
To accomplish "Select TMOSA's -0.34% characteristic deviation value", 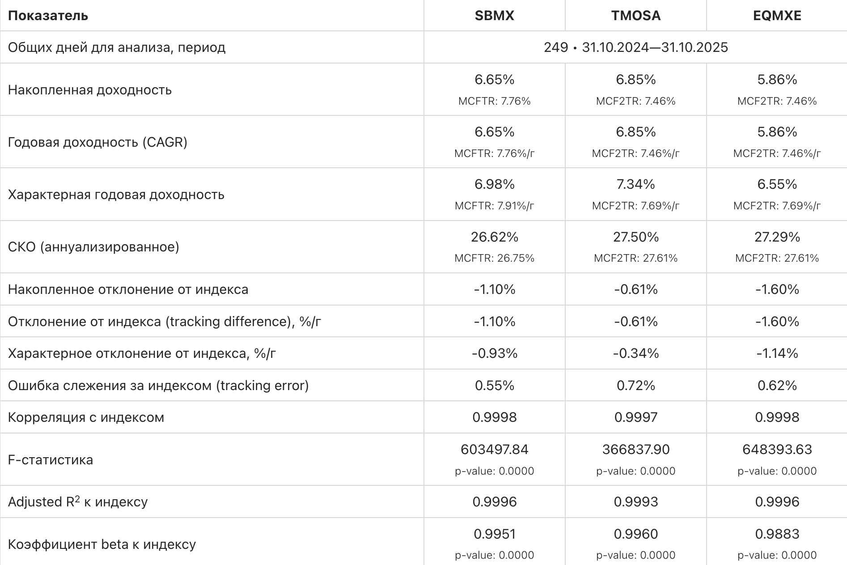I will click(635, 353).
